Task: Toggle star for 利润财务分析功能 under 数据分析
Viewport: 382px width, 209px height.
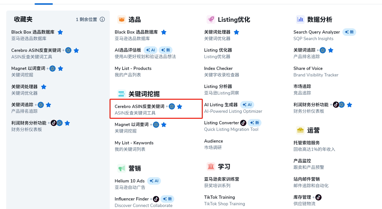Action: (349, 105)
